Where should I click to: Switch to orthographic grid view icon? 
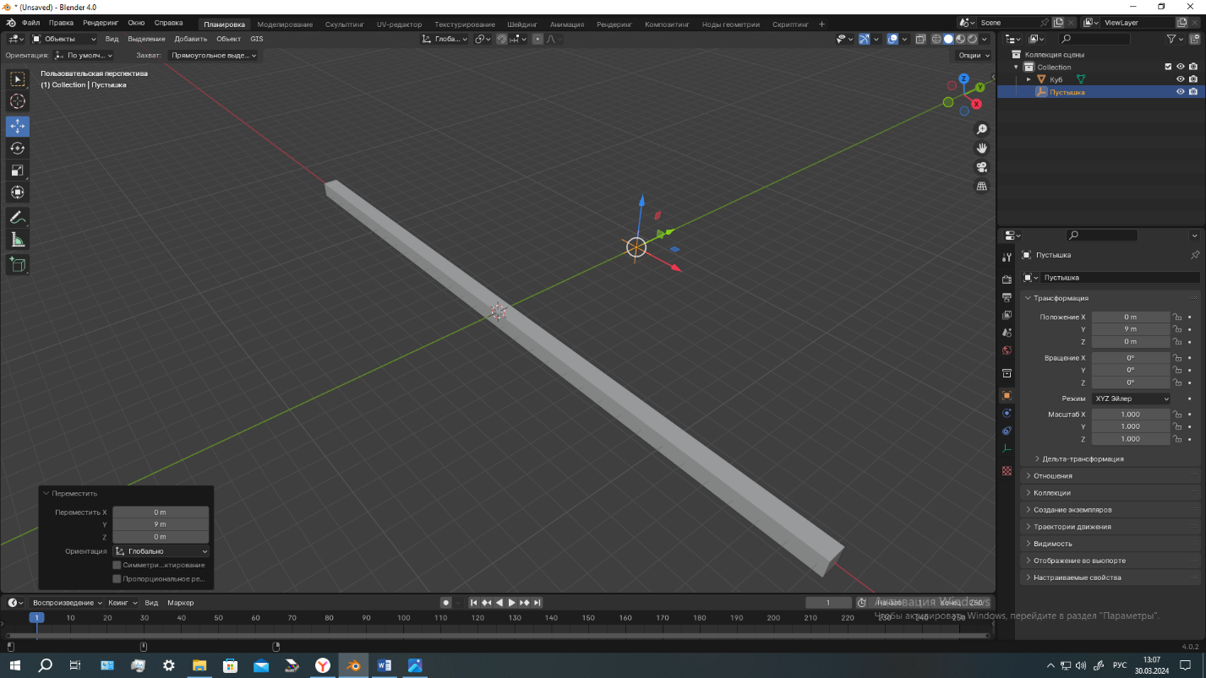click(982, 186)
